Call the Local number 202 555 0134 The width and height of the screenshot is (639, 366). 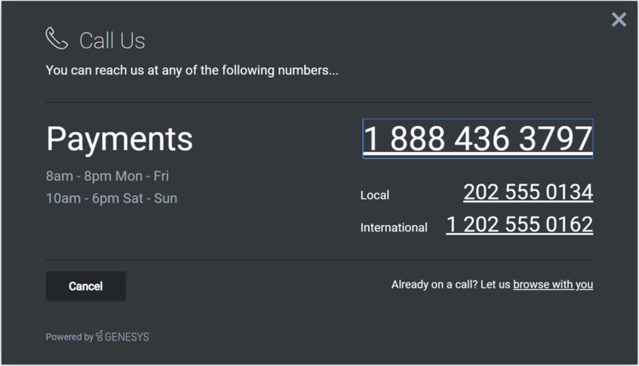(527, 193)
